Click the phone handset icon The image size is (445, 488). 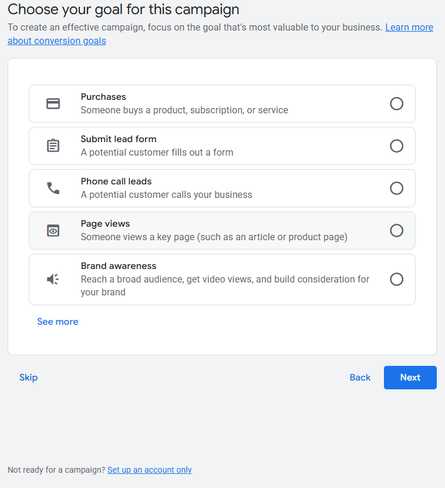pyautogui.click(x=53, y=188)
